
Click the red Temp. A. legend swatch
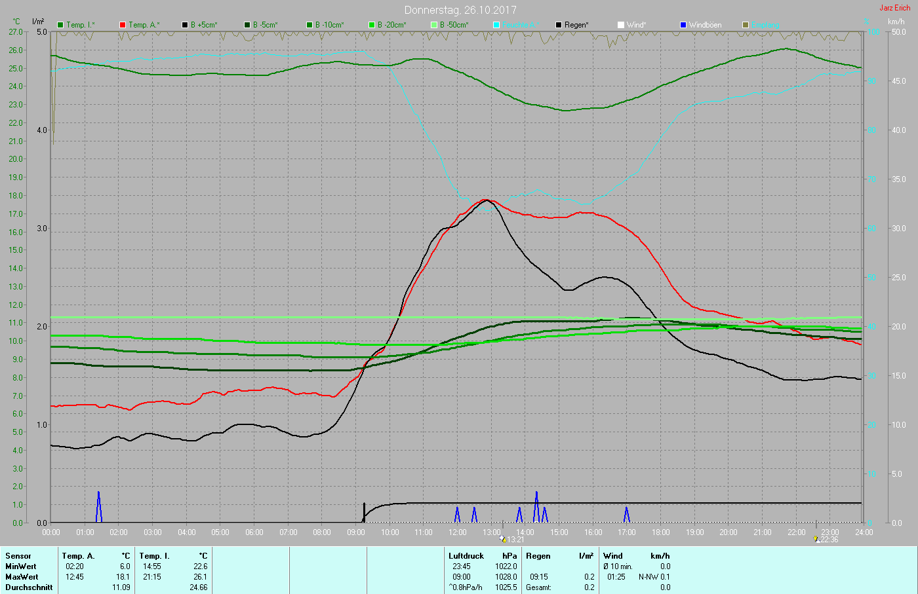pyautogui.click(x=123, y=25)
